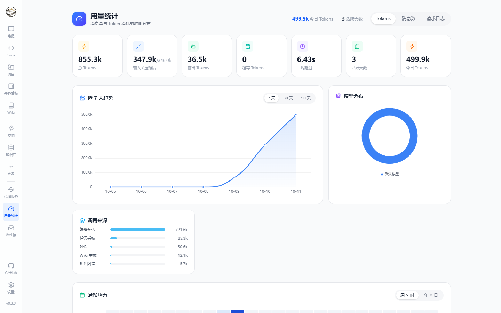The width and height of the screenshot is (501, 313).
Task: Open the GitHub link in sidebar
Action: click(11, 268)
